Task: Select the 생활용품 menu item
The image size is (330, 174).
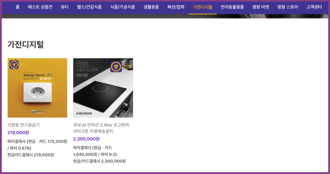Action: (x=151, y=7)
